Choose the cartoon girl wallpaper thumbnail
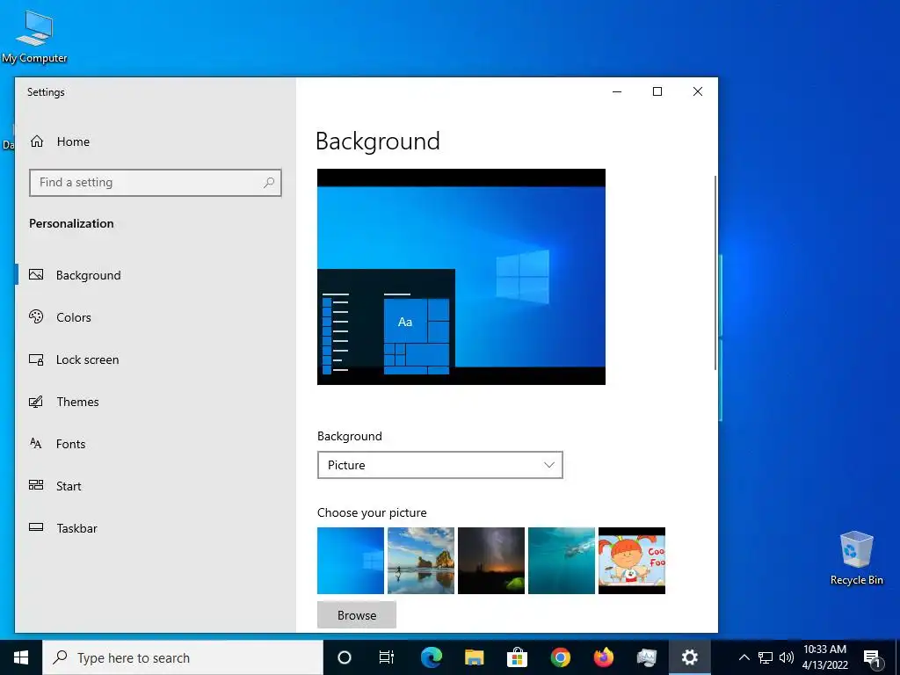Viewport: 900px width, 675px height. (x=631, y=561)
